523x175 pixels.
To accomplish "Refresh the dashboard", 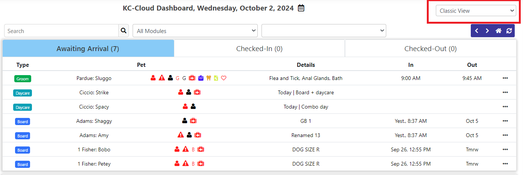I will [x=509, y=31].
